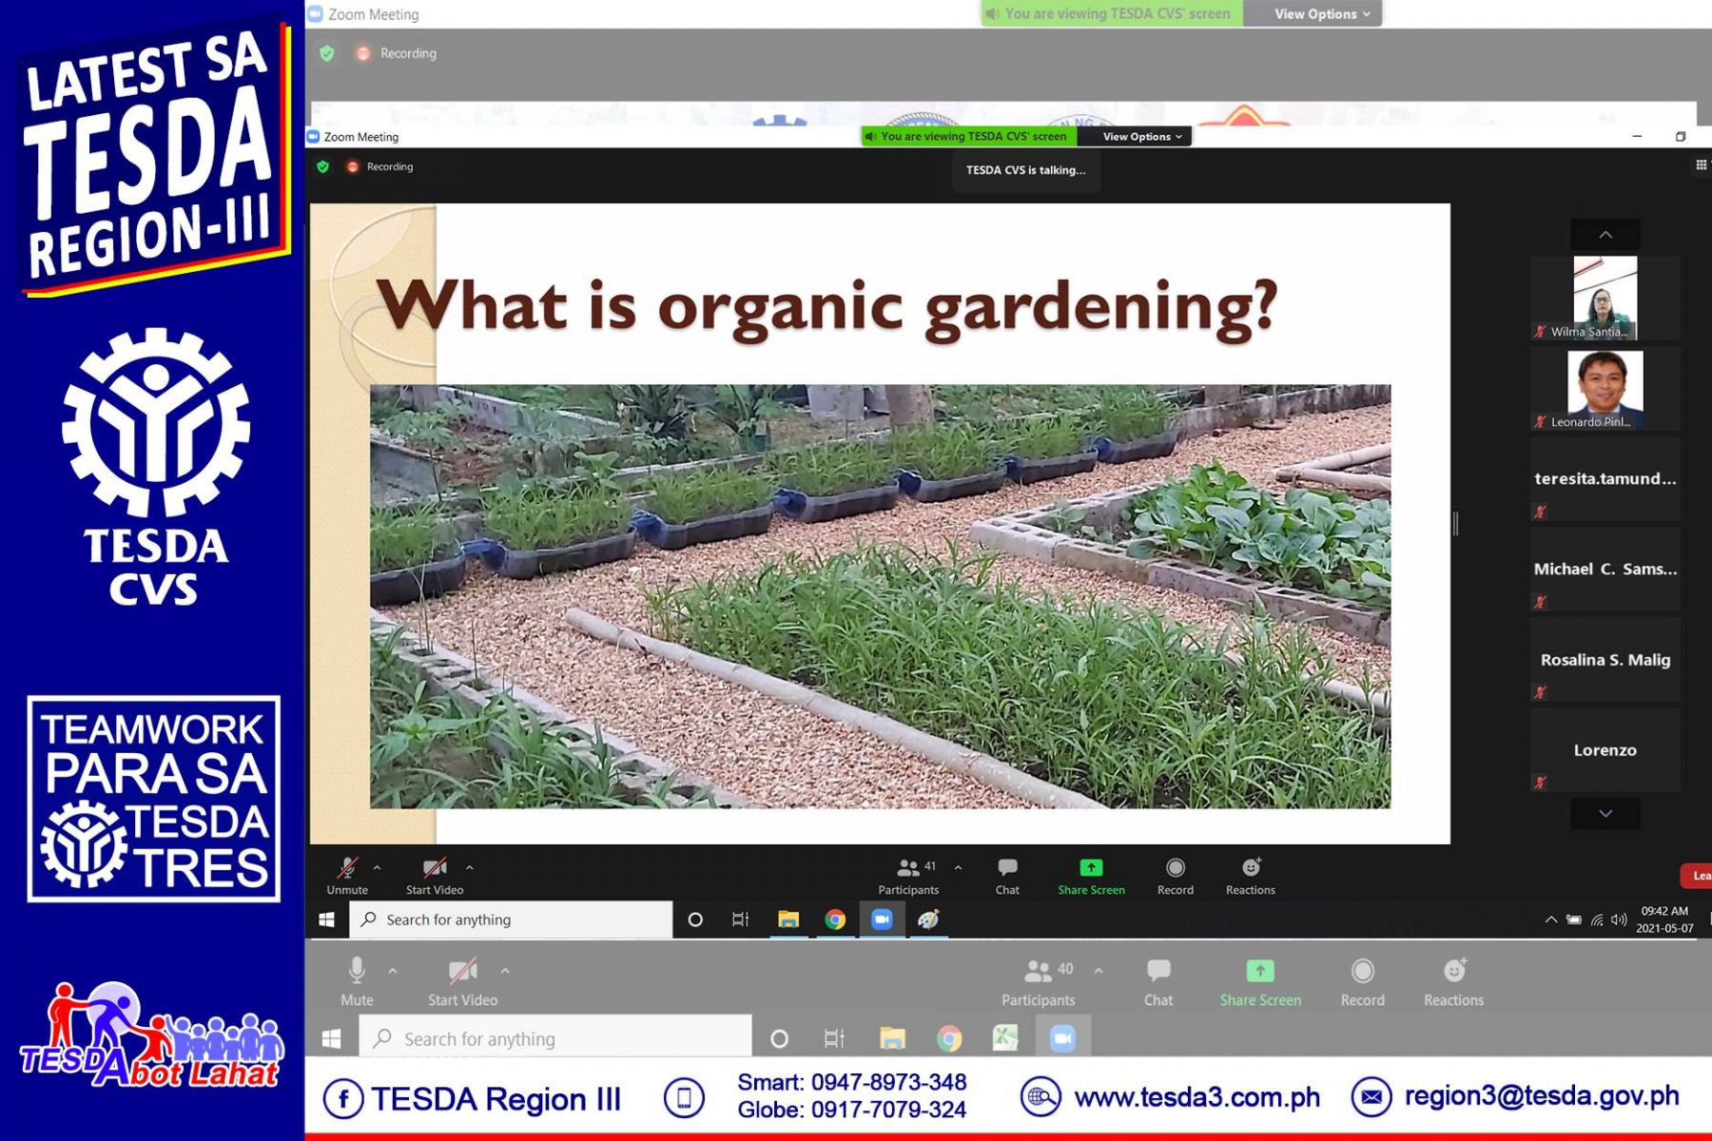Image resolution: width=1712 pixels, height=1141 pixels.
Task: Click red Leave button in inner Zoom
Action: [1698, 876]
